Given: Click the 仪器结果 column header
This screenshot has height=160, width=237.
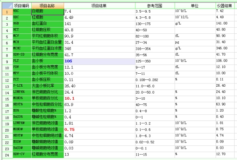Looking at the screenshot, I should (225, 6).
